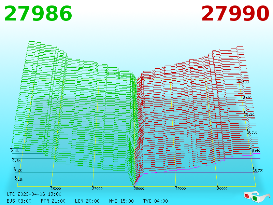
Task: Click the 0.1k depth axis label
Action: [19, 180]
